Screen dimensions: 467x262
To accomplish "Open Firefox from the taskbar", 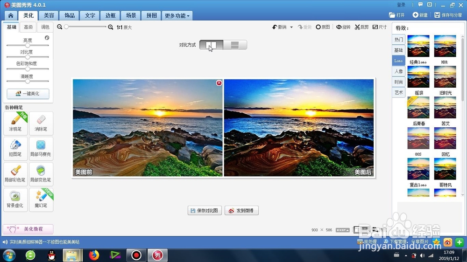I will [x=94, y=255].
